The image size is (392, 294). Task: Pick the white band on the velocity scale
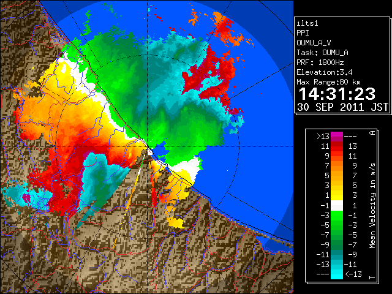(x=337, y=206)
